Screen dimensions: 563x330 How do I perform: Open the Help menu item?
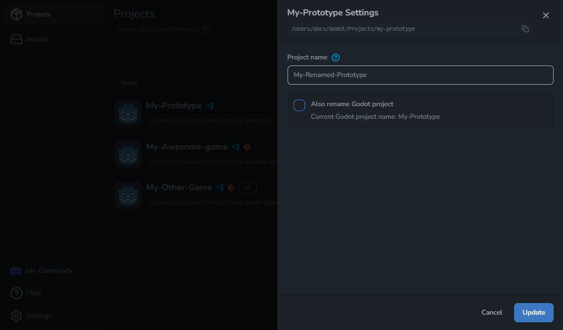coord(34,293)
